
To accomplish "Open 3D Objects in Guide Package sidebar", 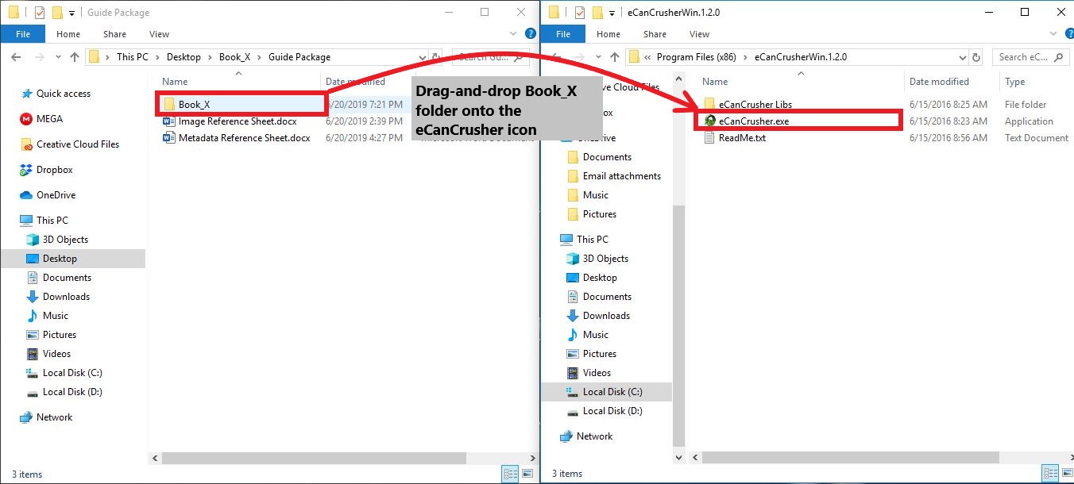I will [x=57, y=240].
